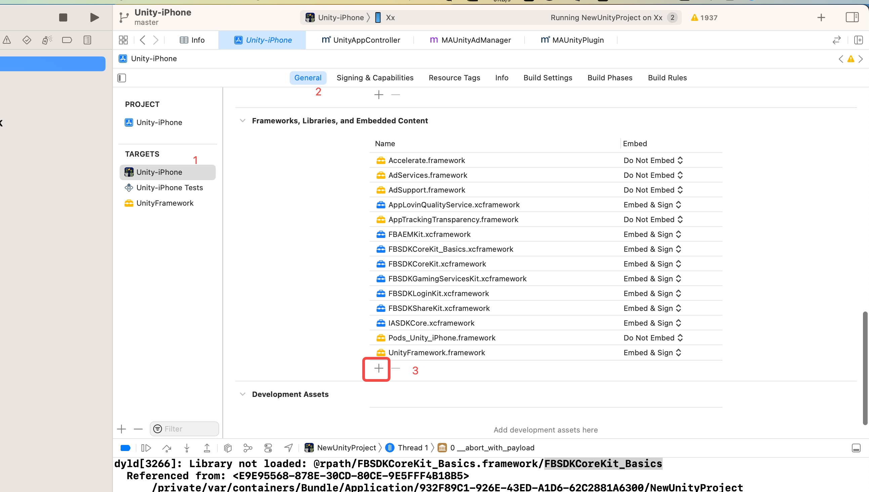
Task: Toggle the project and targets list sidebar
Action: pyautogui.click(x=122, y=78)
